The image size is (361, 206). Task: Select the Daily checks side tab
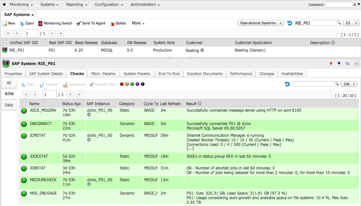[x=9, y=105]
